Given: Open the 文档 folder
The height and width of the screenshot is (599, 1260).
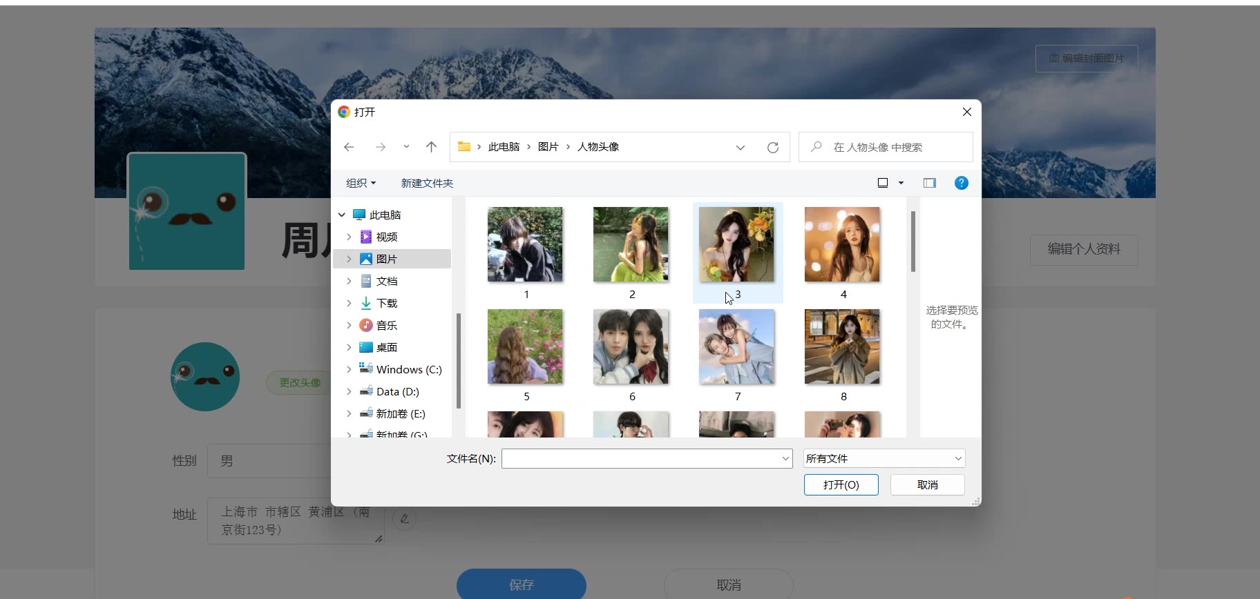Looking at the screenshot, I should [x=387, y=282].
